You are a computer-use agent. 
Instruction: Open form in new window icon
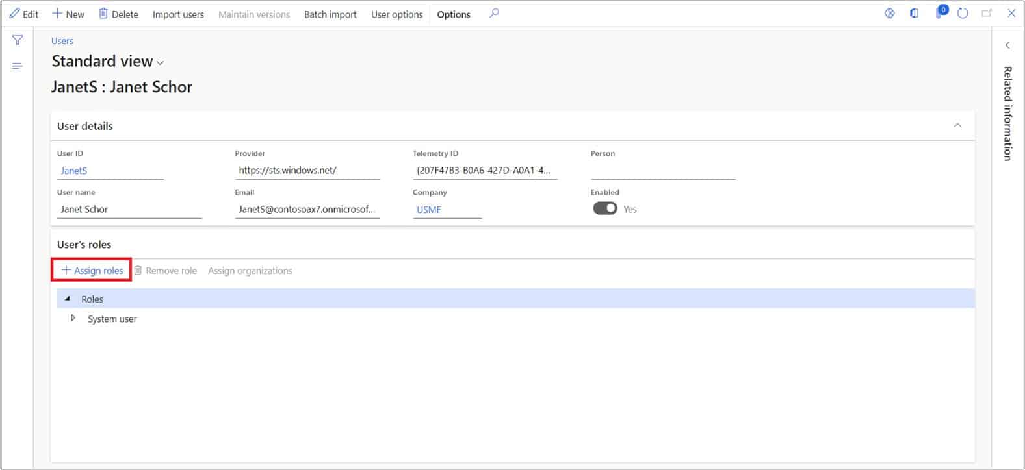[x=987, y=14]
